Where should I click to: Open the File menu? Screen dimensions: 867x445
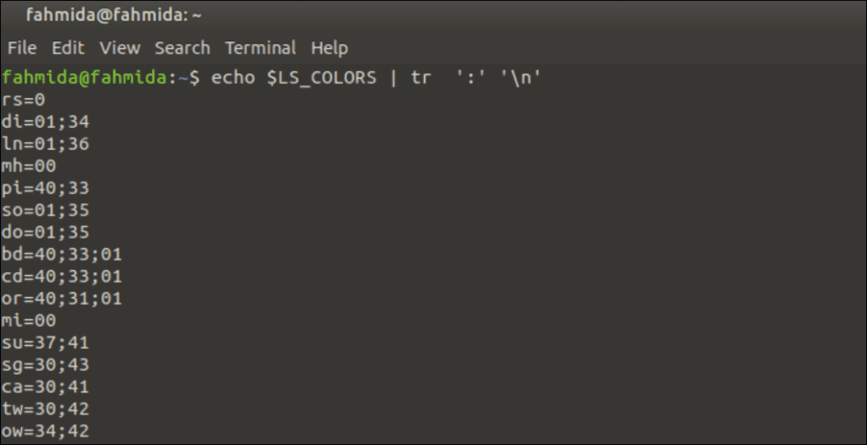coord(22,48)
